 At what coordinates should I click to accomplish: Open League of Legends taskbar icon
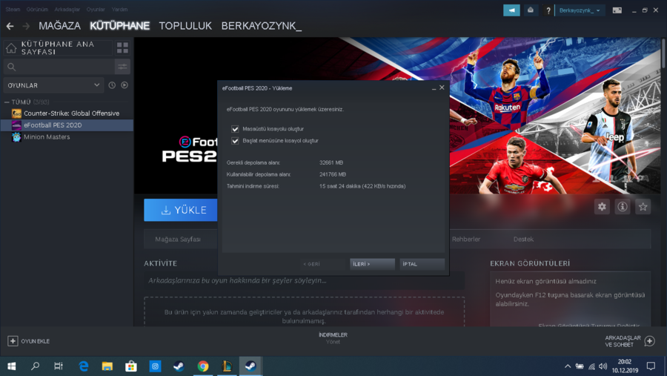point(227,366)
